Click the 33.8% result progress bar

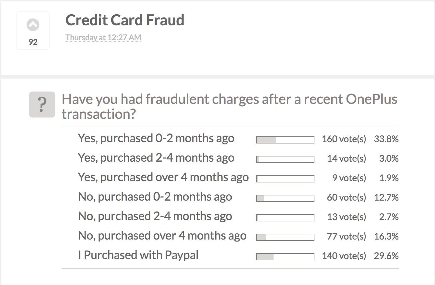[285, 140]
